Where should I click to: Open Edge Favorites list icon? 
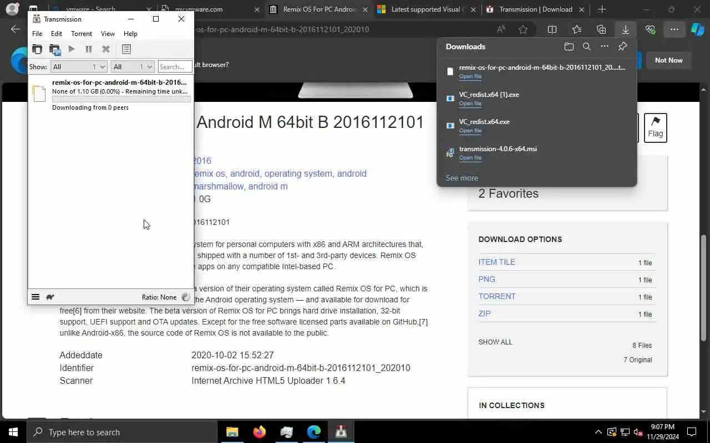pos(577,29)
